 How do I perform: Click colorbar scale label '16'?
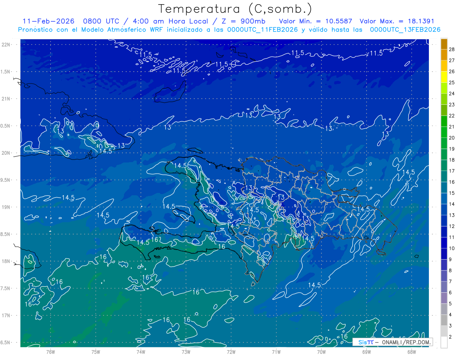click(452, 182)
